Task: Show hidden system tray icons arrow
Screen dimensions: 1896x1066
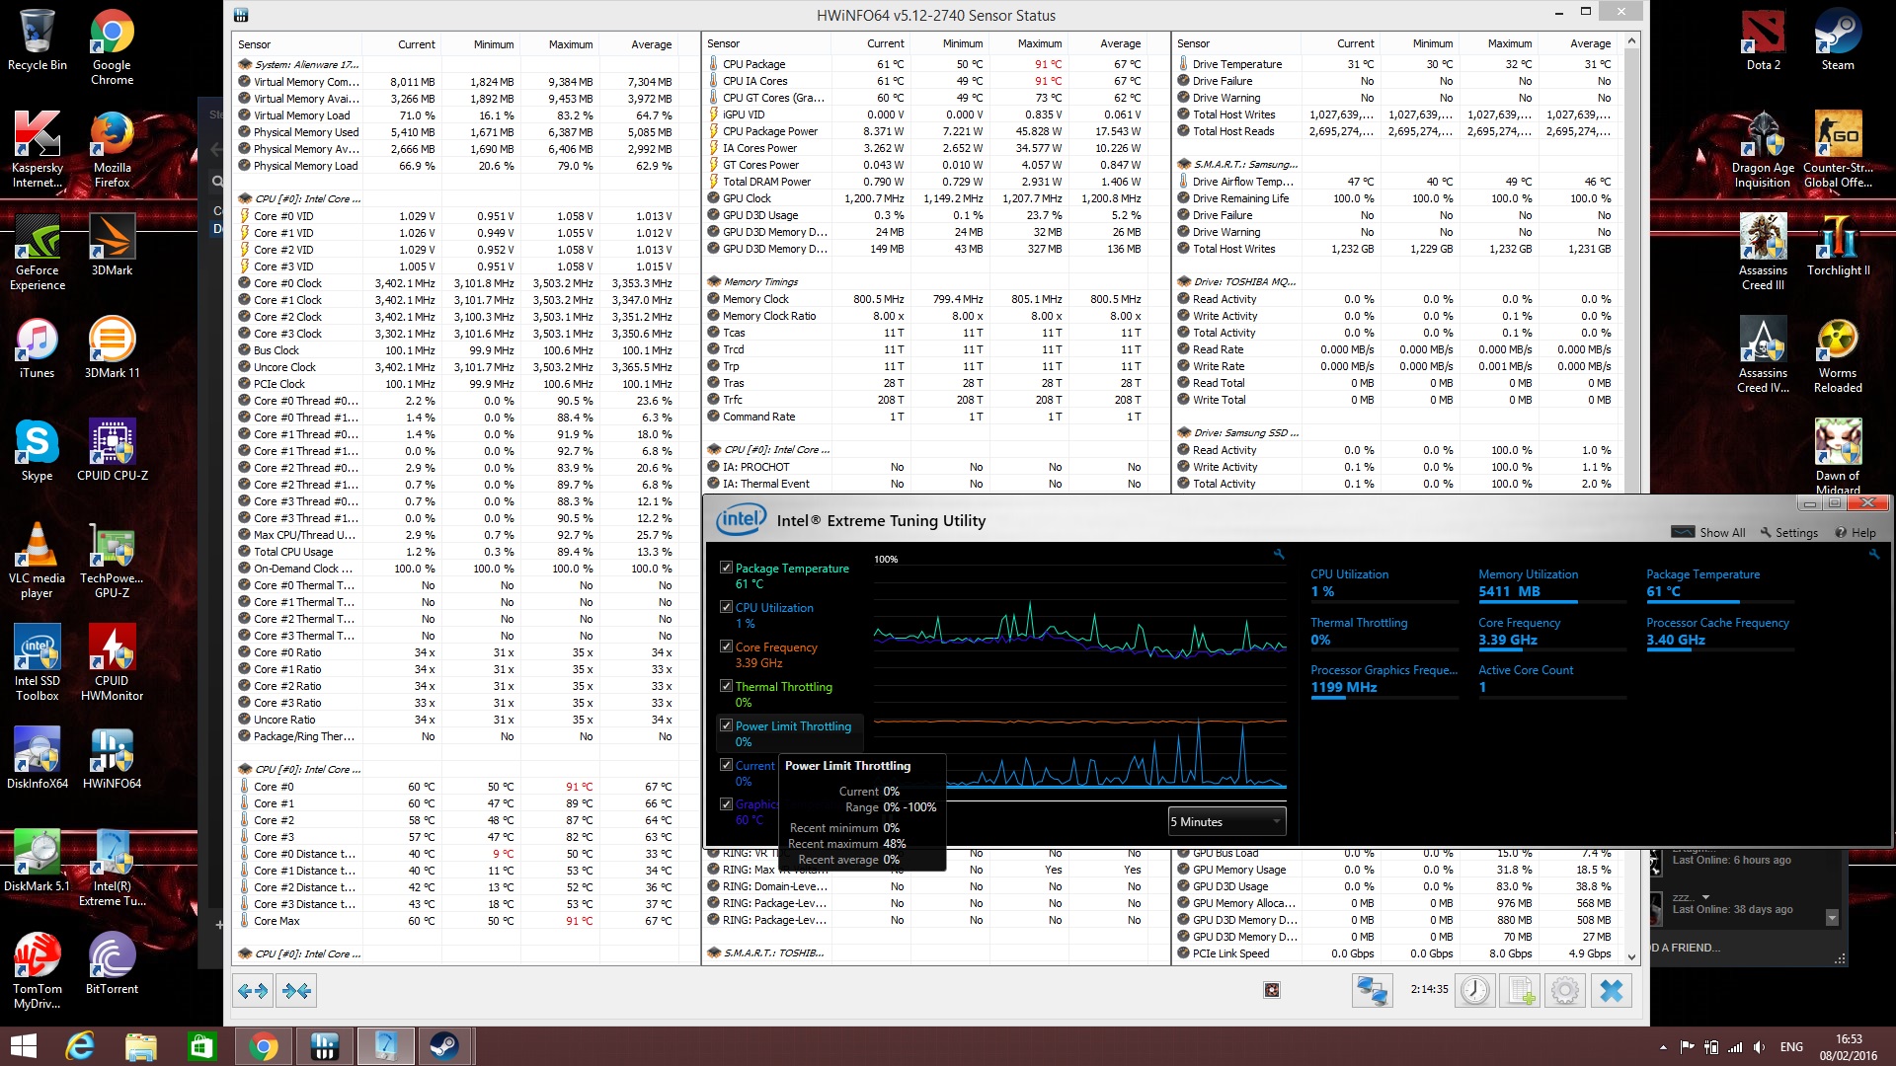Action: click(1663, 1047)
